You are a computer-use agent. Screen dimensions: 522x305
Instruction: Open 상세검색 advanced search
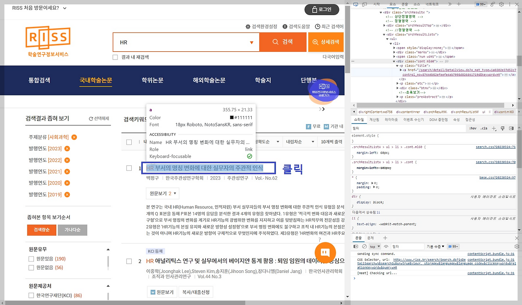326,42
